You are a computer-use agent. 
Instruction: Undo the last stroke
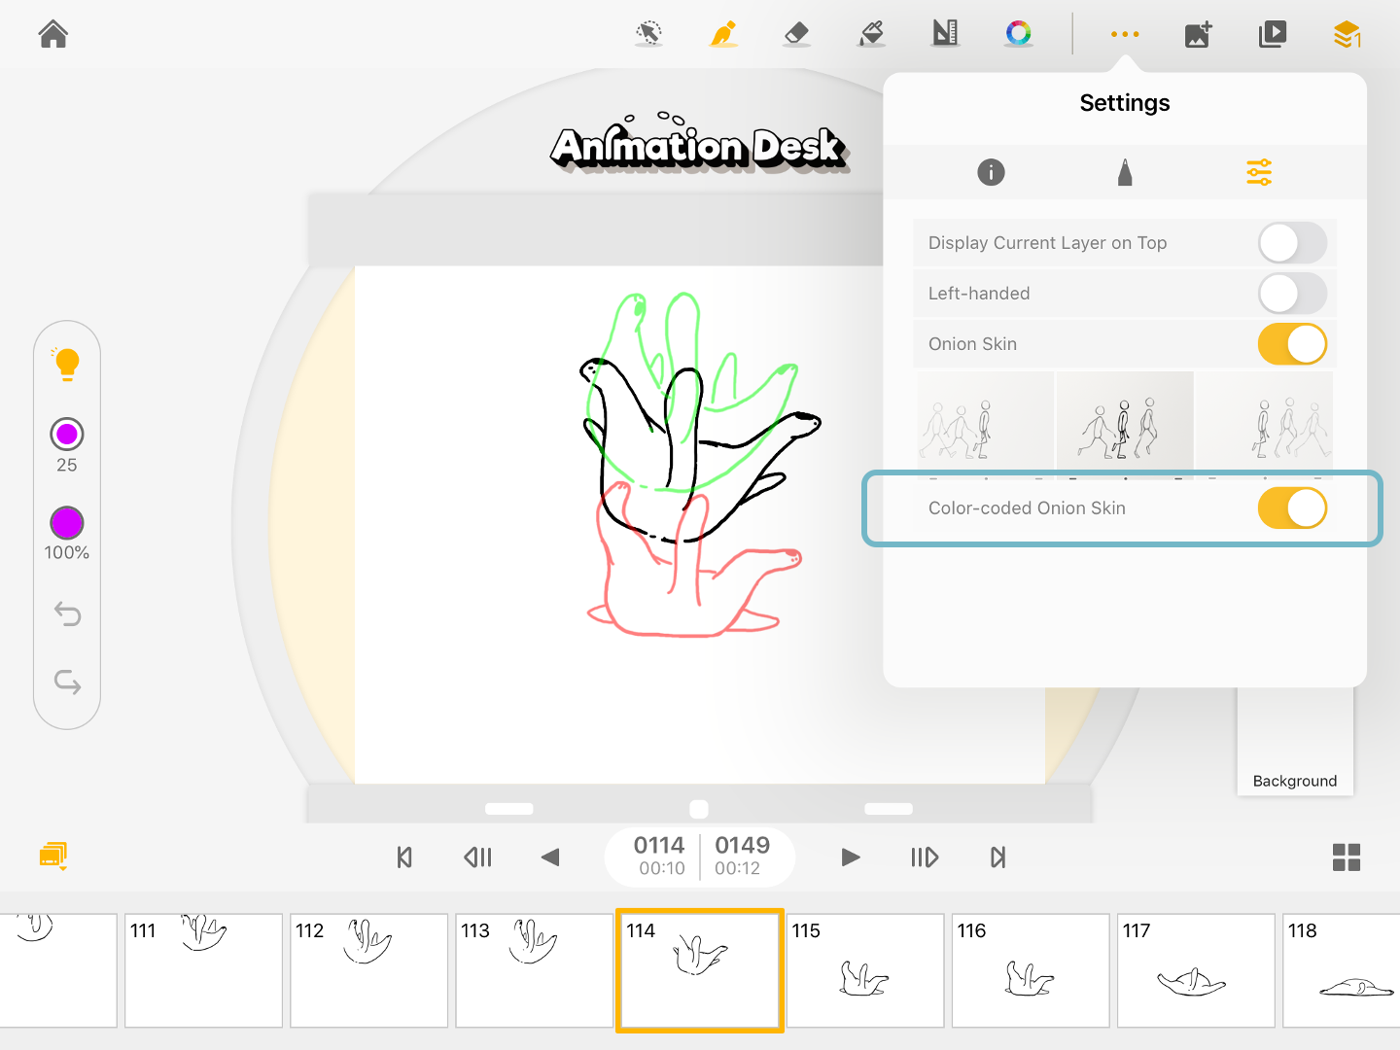pos(67,614)
